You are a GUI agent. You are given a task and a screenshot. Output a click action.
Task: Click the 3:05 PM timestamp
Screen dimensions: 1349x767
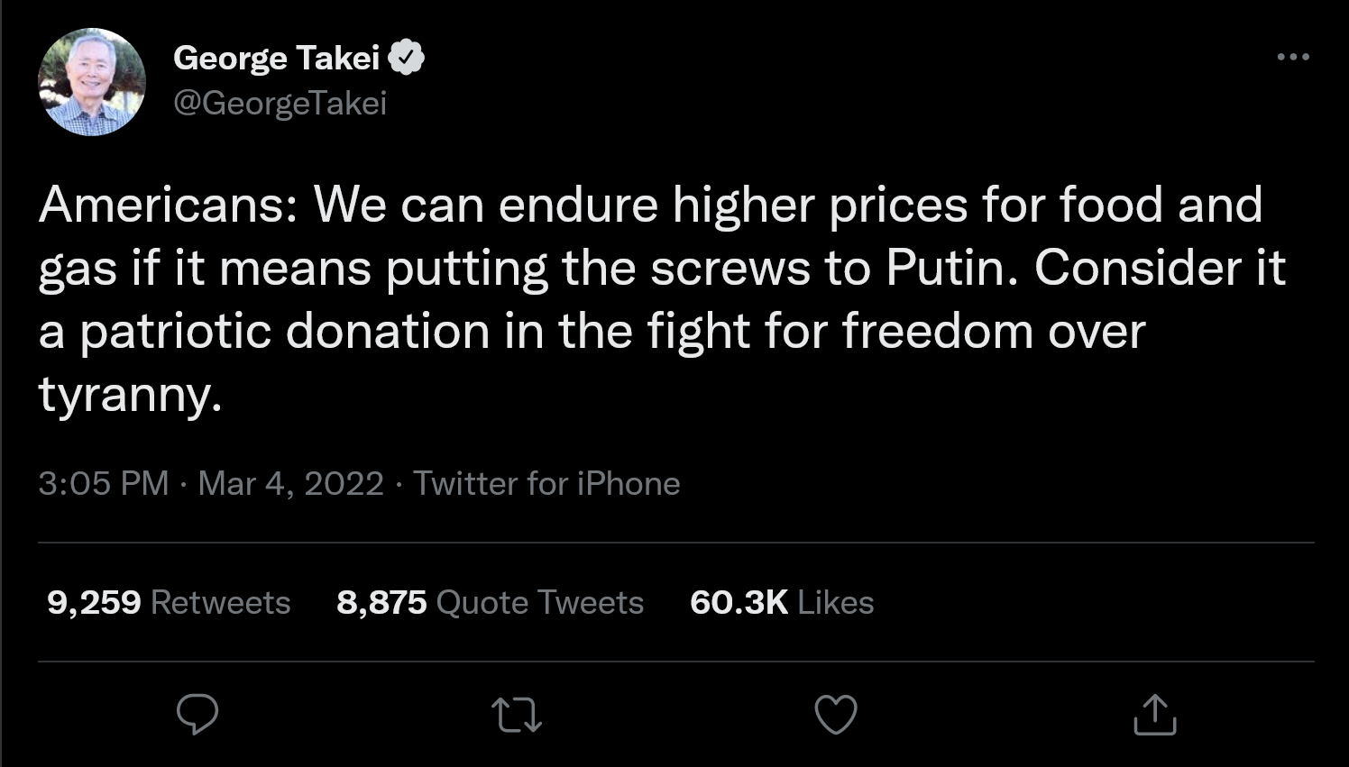[104, 484]
